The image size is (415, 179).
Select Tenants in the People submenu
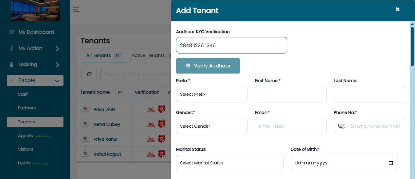coord(35,122)
